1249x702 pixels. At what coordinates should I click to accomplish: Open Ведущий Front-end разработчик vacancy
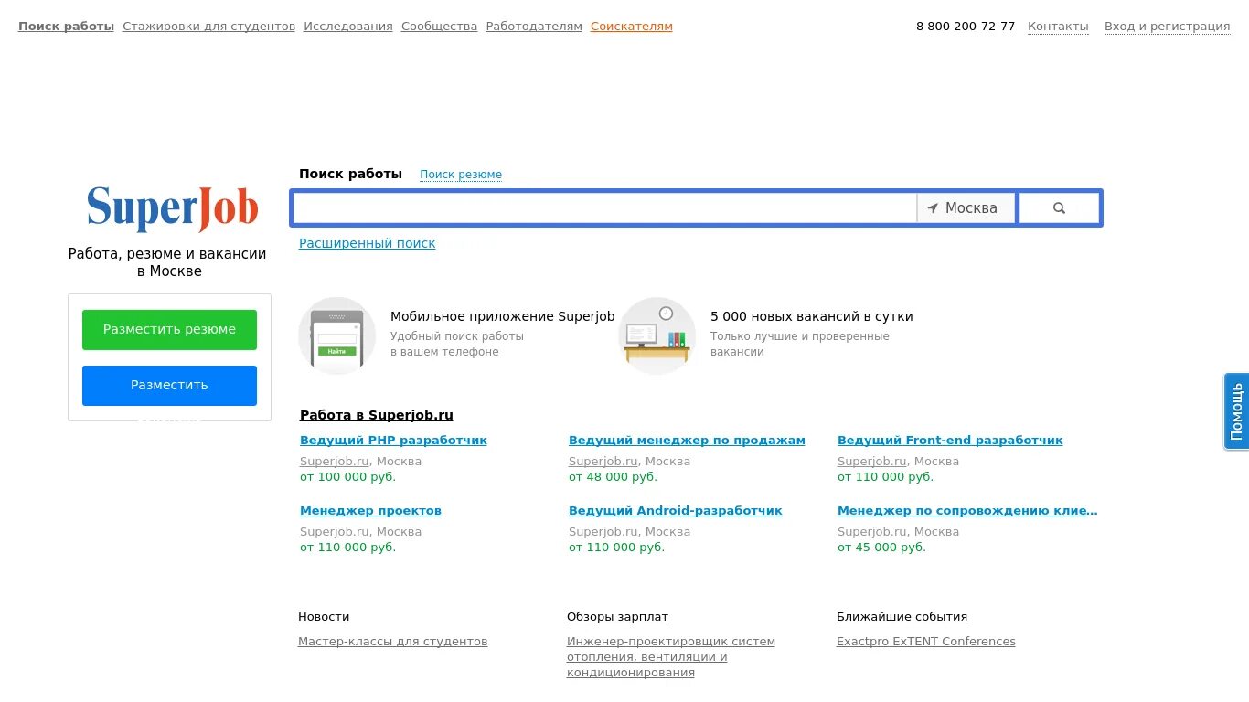point(950,441)
